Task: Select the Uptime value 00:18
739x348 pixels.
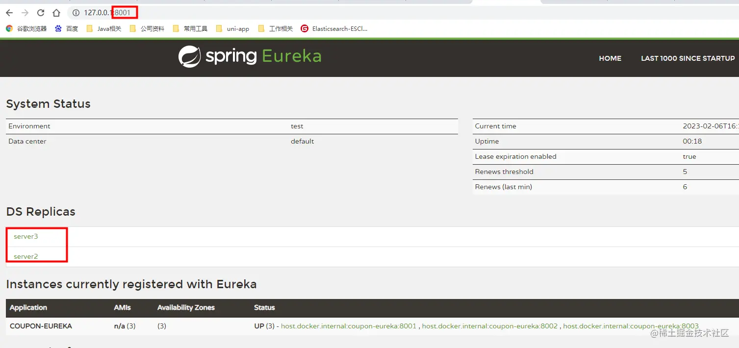Action: pyautogui.click(x=692, y=141)
